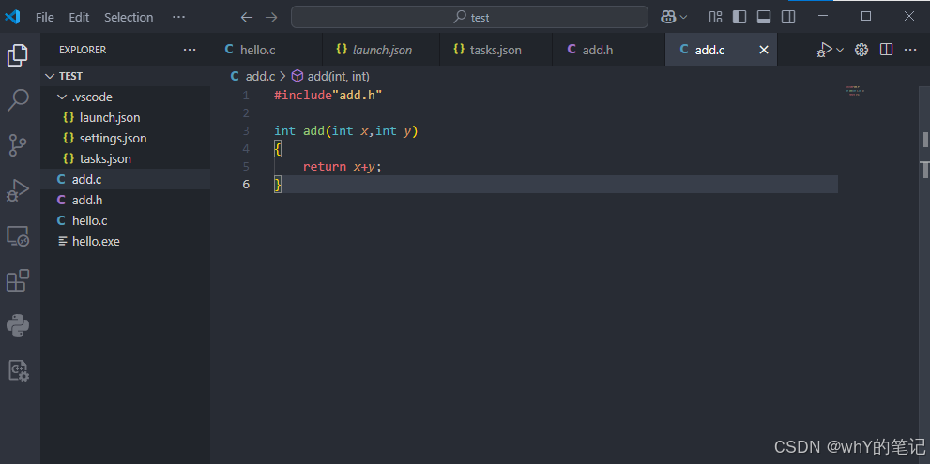
Task: Open the Selection menu
Action: [129, 17]
